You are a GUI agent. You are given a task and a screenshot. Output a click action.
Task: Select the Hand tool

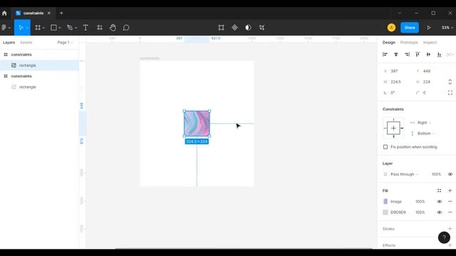(113, 28)
